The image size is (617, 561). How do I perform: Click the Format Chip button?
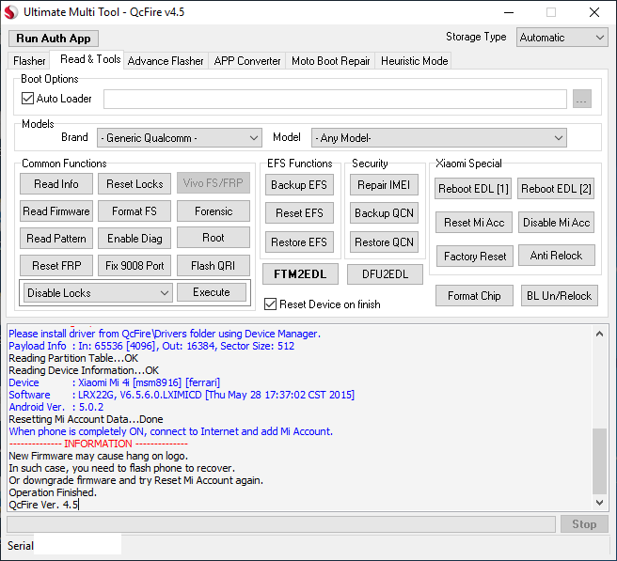[x=474, y=296]
